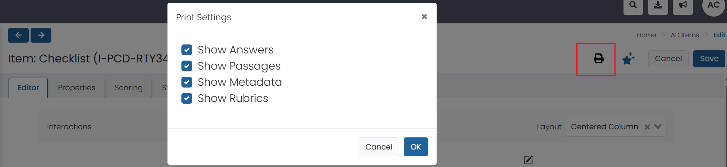Screen dimensions: 727x167
Task: Go to previous item with left arrow
Action: (18, 35)
